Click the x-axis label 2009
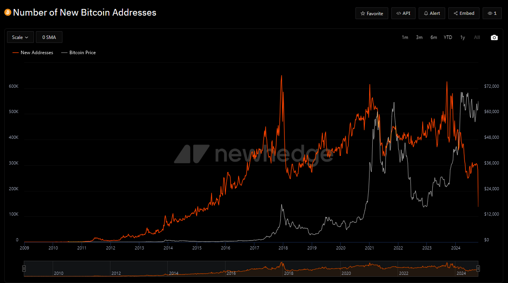This screenshot has width=508, height=283. point(24,248)
